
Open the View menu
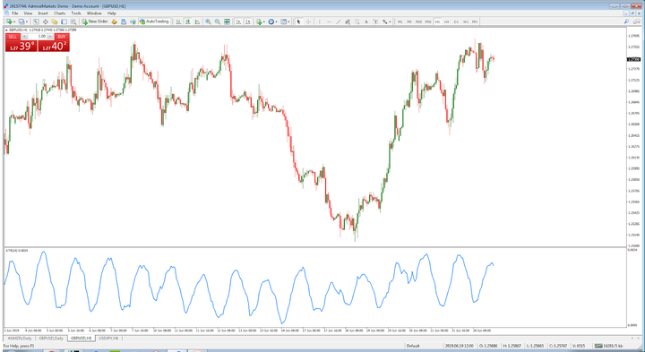pos(28,13)
